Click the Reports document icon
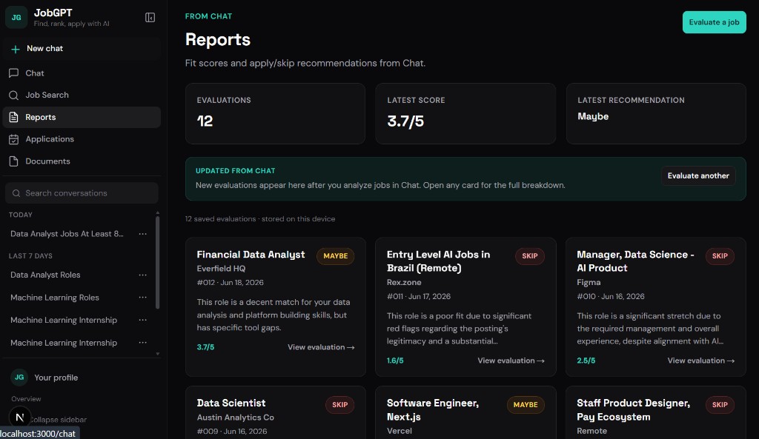 pos(13,117)
